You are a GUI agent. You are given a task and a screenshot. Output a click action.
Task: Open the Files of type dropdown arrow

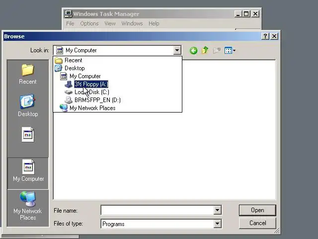[217, 224]
